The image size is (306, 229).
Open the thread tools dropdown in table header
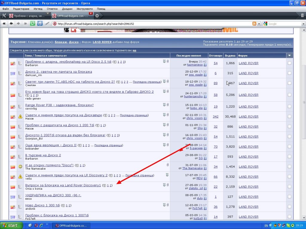point(289,55)
